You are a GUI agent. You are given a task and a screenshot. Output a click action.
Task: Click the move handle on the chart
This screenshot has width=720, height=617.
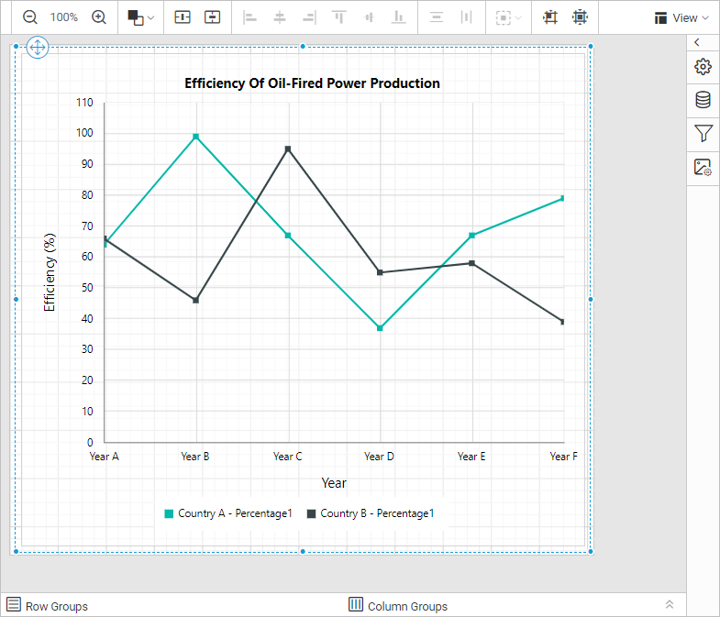point(38,48)
